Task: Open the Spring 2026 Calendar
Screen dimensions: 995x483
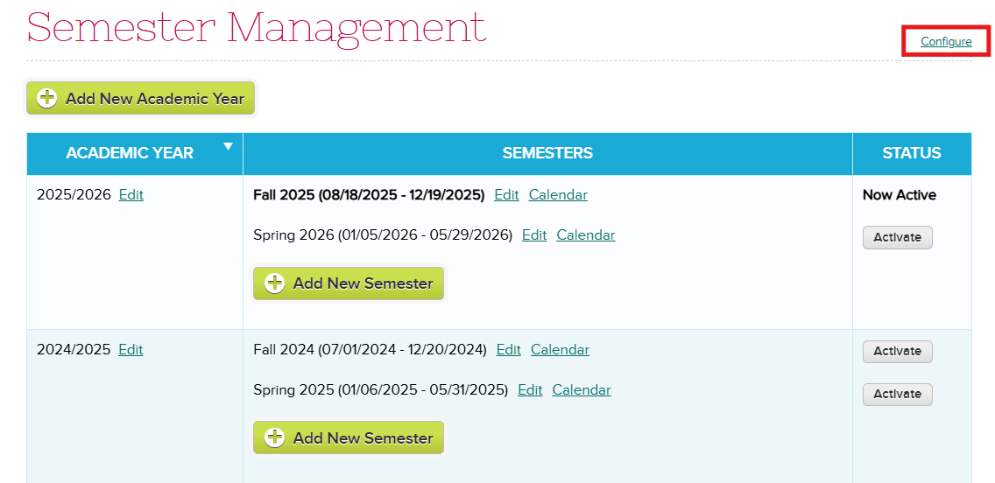Action: coord(586,235)
